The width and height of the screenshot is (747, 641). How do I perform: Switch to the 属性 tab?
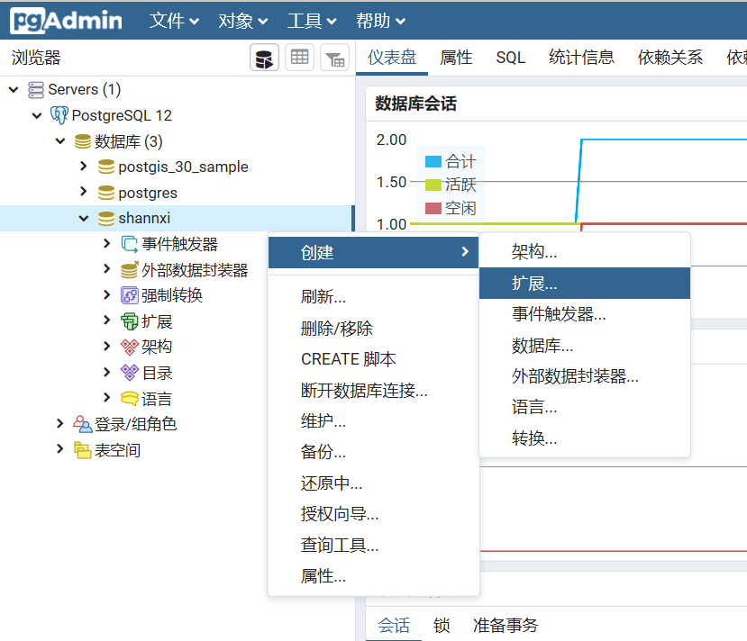tap(456, 58)
